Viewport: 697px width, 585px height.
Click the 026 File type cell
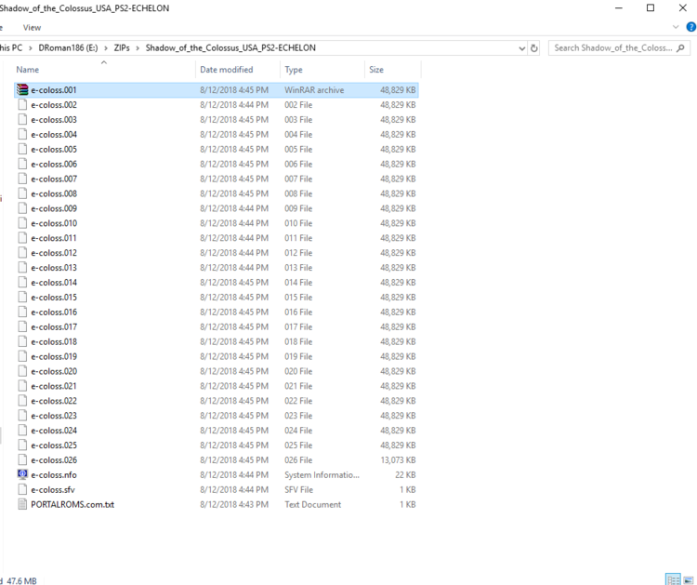pos(298,460)
